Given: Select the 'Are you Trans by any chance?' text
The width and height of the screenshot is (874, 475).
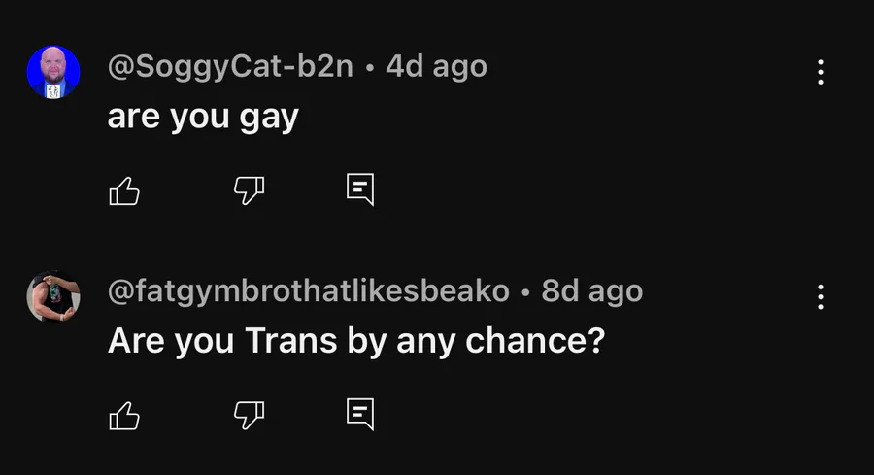Looking at the screenshot, I should [x=356, y=341].
